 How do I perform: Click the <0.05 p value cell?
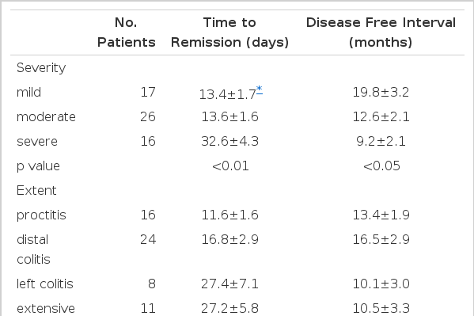tap(381, 166)
